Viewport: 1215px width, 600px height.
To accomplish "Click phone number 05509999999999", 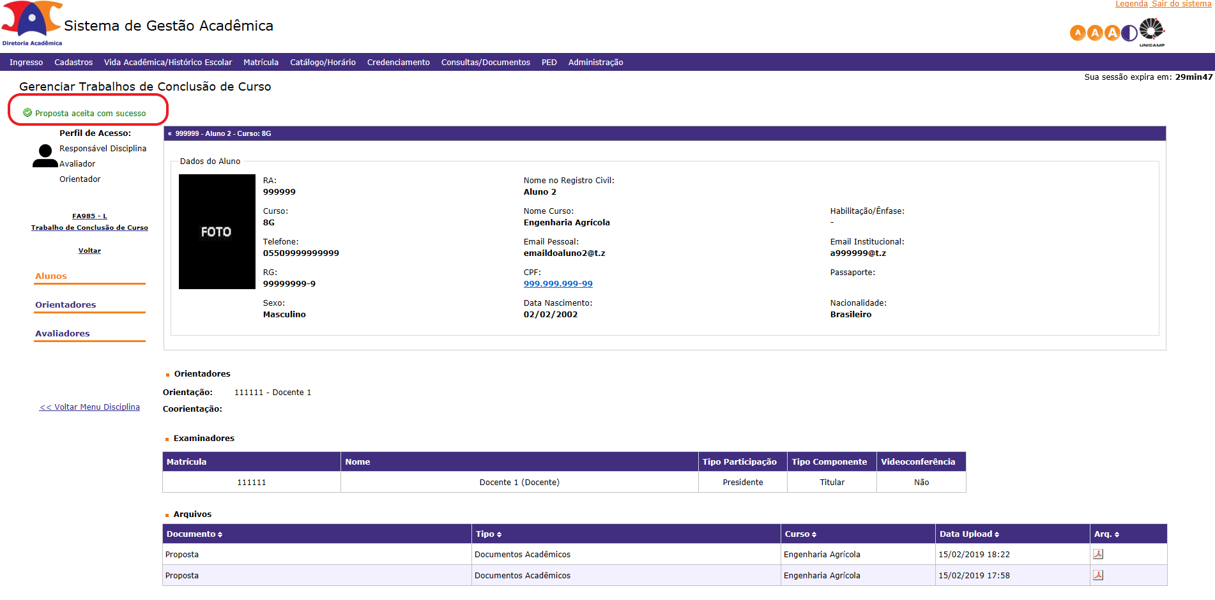I will coord(301,253).
